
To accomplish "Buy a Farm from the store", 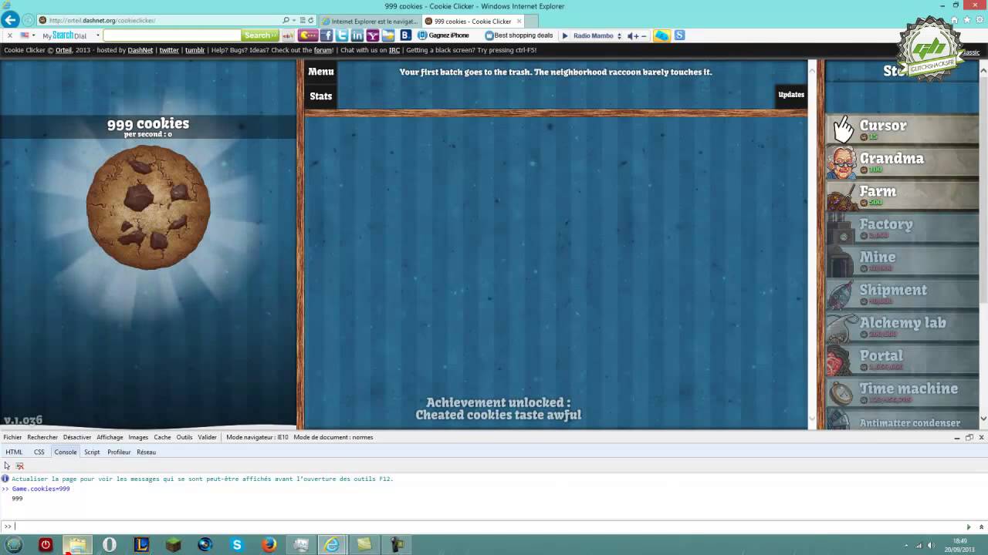I will point(902,196).
